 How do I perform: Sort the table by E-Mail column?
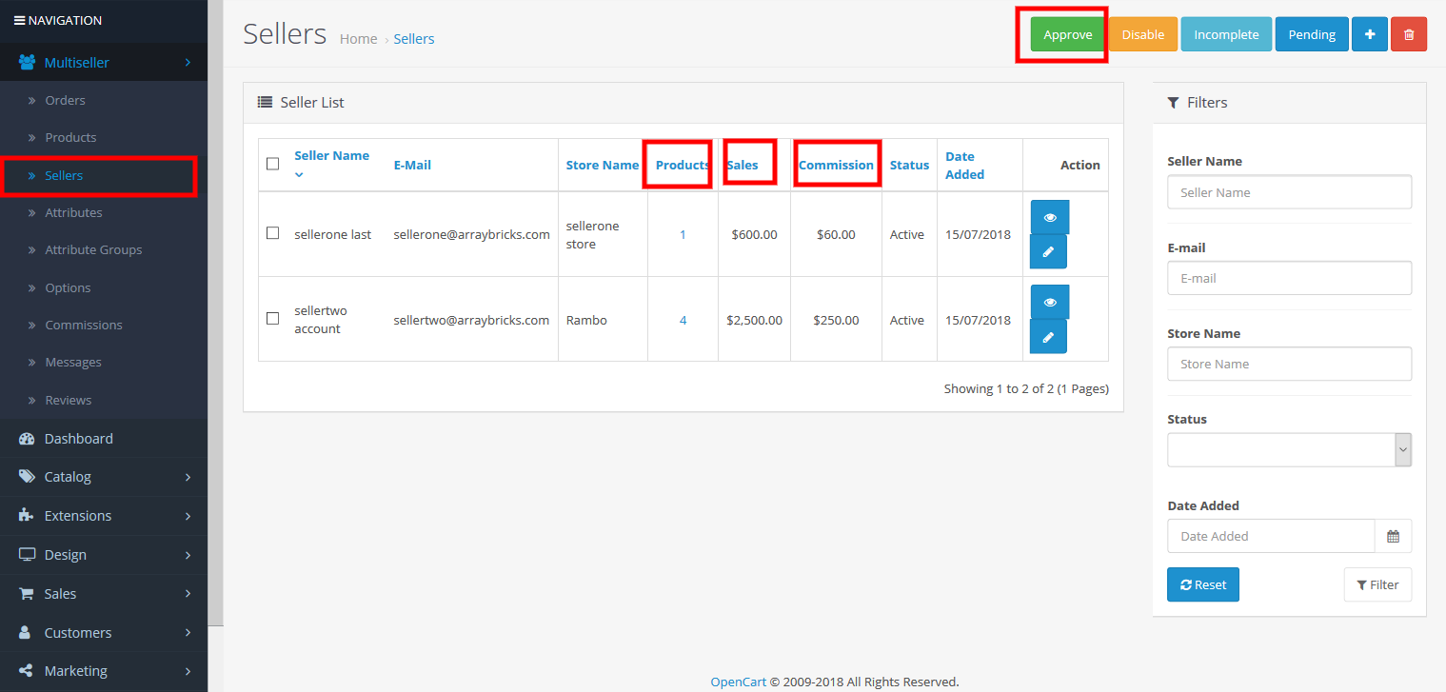pos(412,165)
